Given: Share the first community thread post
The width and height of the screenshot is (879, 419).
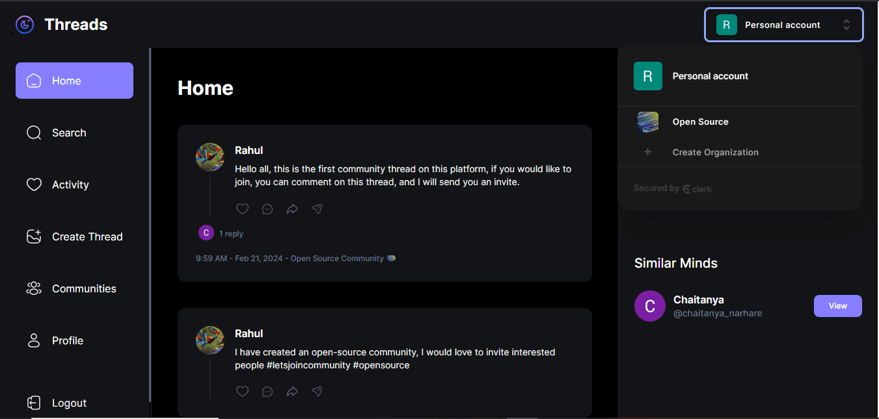Looking at the screenshot, I should pyautogui.click(x=317, y=209).
